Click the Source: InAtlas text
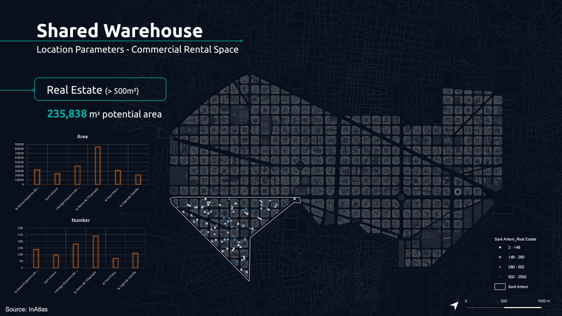 click(31, 309)
